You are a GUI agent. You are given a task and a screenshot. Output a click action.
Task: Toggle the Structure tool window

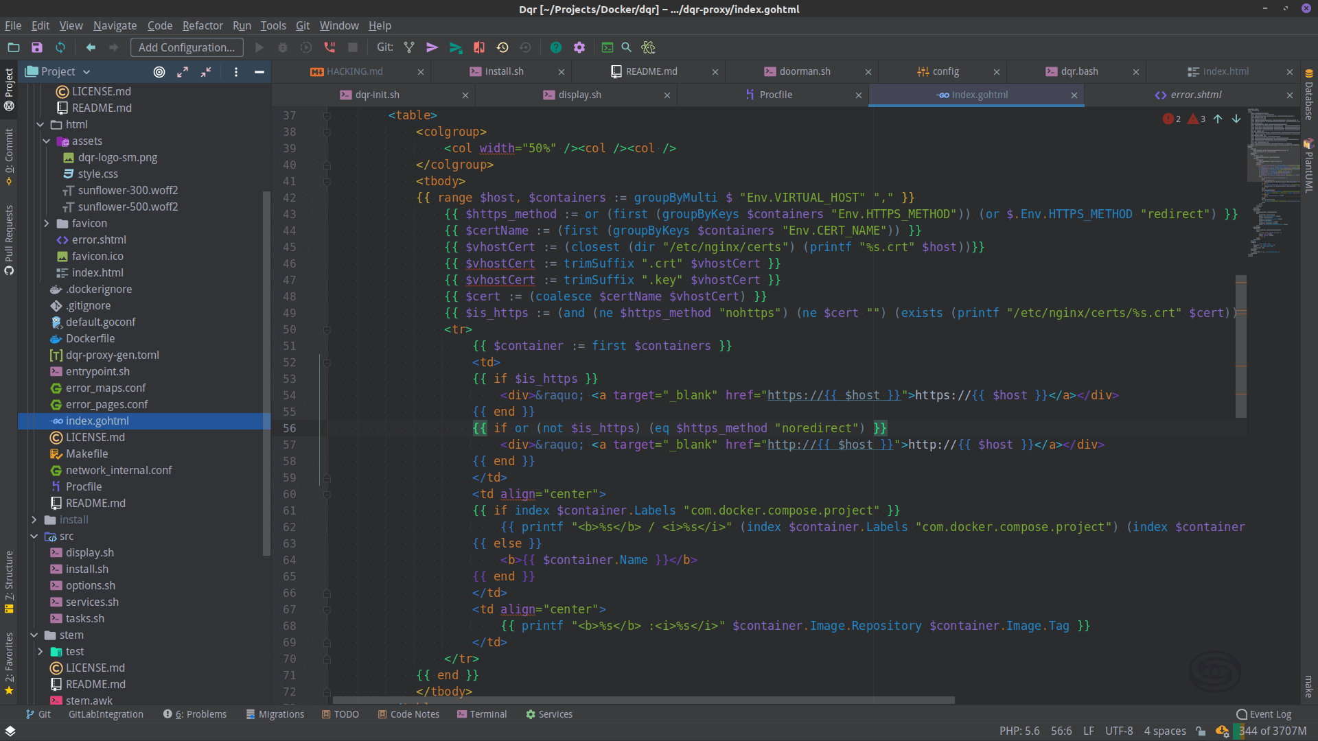[9, 582]
